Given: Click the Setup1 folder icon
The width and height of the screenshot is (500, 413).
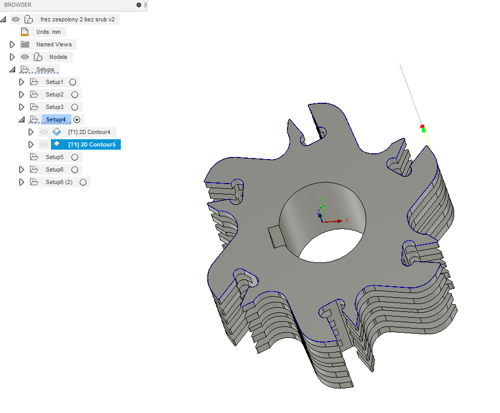Looking at the screenshot, I should point(34,82).
